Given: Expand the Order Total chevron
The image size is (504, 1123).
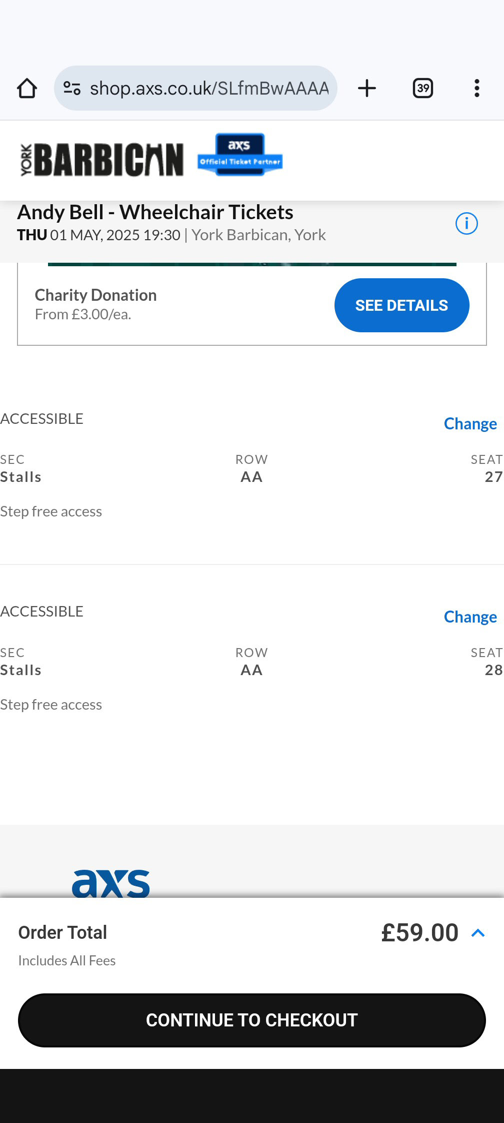Looking at the screenshot, I should pyautogui.click(x=478, y=933).
